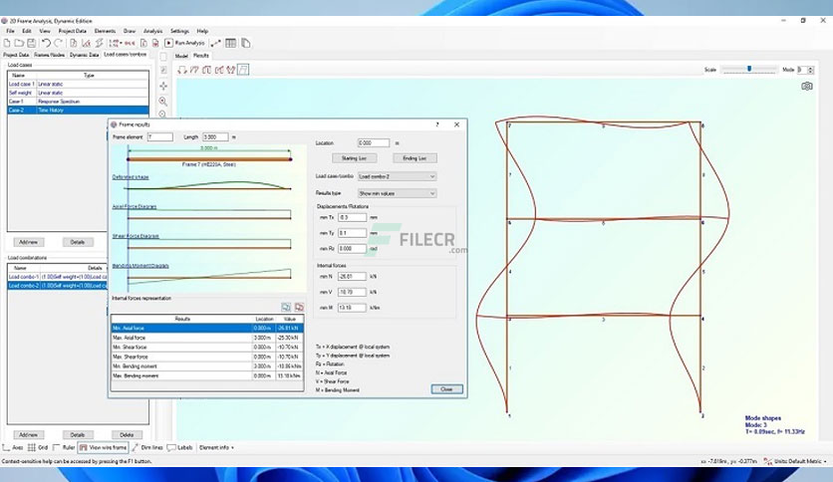
Task: Toggle Dim lines display
Action: pyautogui.click(x=147, y=447)
